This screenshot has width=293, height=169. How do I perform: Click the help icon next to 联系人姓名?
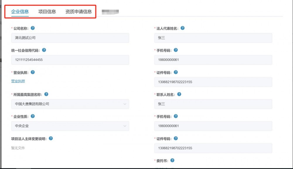179,94
